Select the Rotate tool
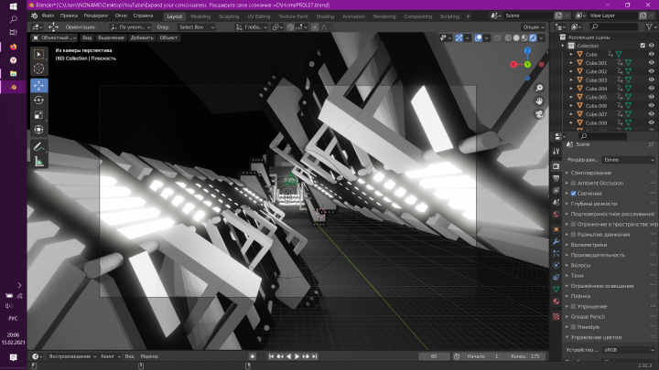Viewport: 659px width, 370px height. click(38, 100)
